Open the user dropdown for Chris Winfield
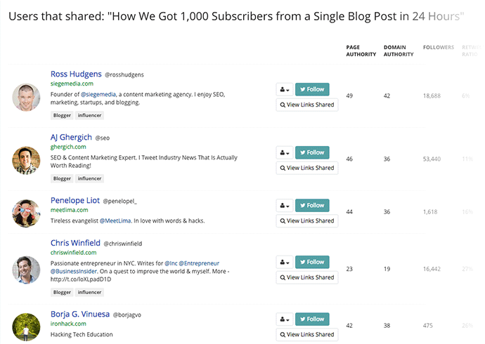The height and width of the screenshot is (344, 485). pos(284,262)
